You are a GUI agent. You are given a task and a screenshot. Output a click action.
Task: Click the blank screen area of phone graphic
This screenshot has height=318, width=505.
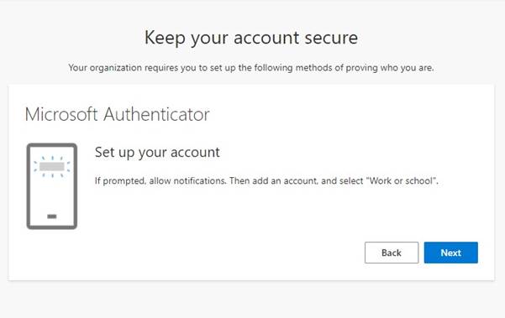(x=52, y=195)
